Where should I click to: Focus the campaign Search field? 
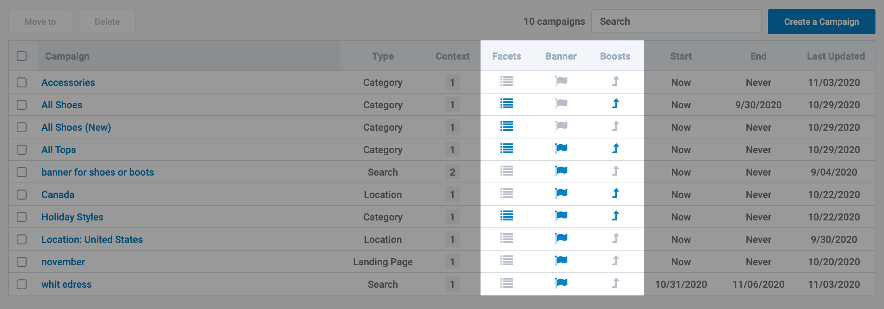coord(676,21)
